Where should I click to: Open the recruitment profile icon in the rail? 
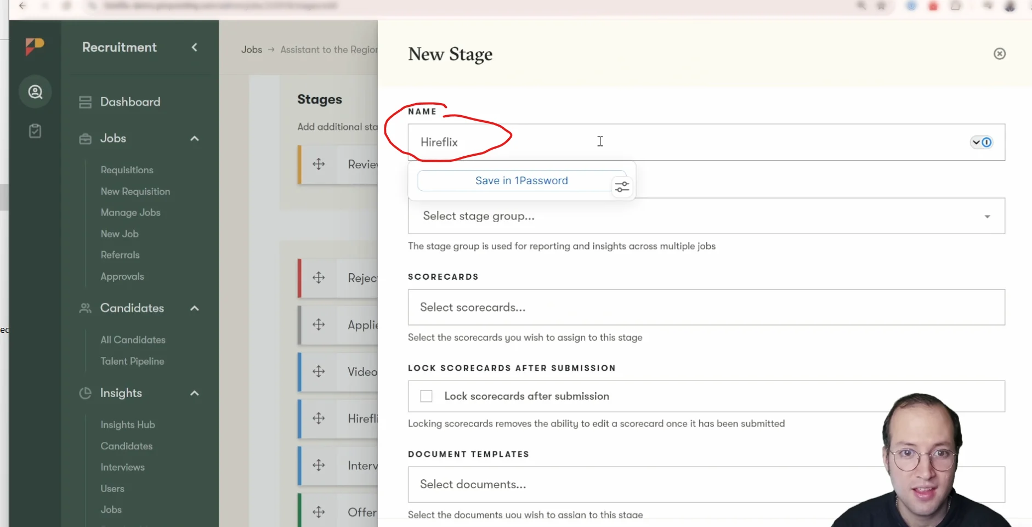(x=35, y=92)
